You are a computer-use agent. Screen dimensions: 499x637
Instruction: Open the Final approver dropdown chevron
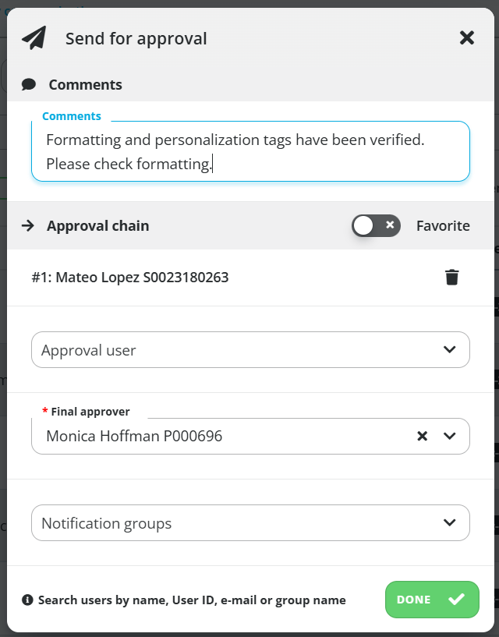[449, 436]
